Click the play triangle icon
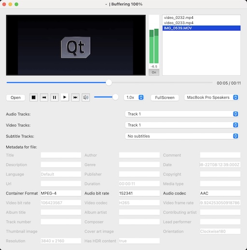 (65, 97)
